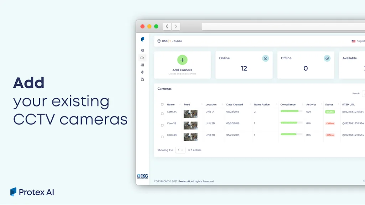Check the Cam 1B row checkbox
Viewport: 365px width, 205px height.
(x=162, y=125)
